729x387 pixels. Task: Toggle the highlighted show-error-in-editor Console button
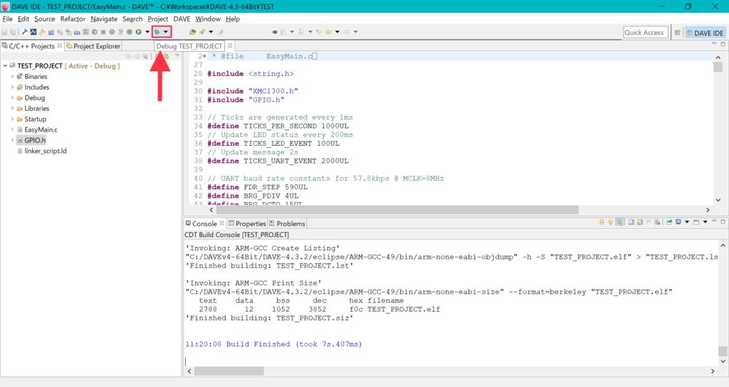click(620, 222)
